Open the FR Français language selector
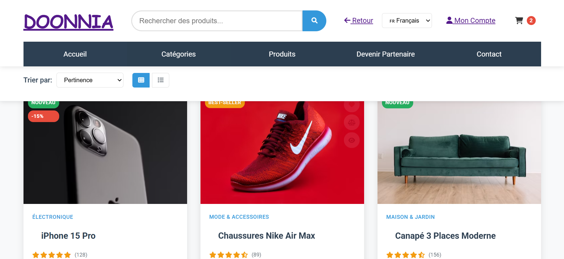 pyautogui.click(x=407, y=21)
